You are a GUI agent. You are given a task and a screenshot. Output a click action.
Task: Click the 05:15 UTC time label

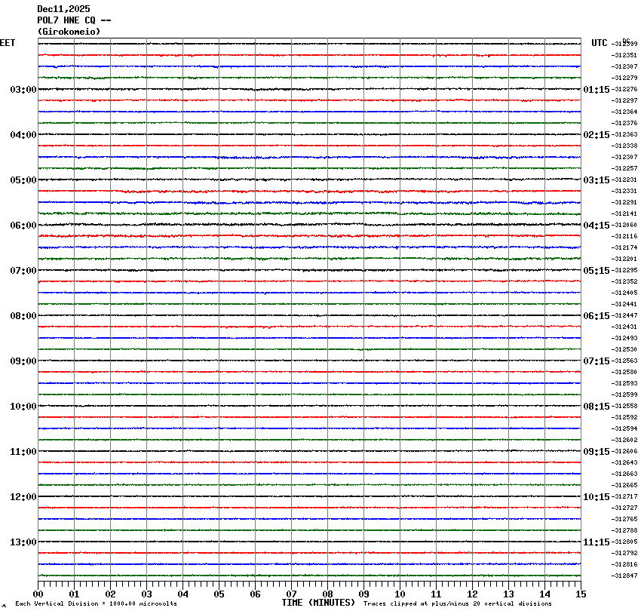click(597, 271)
